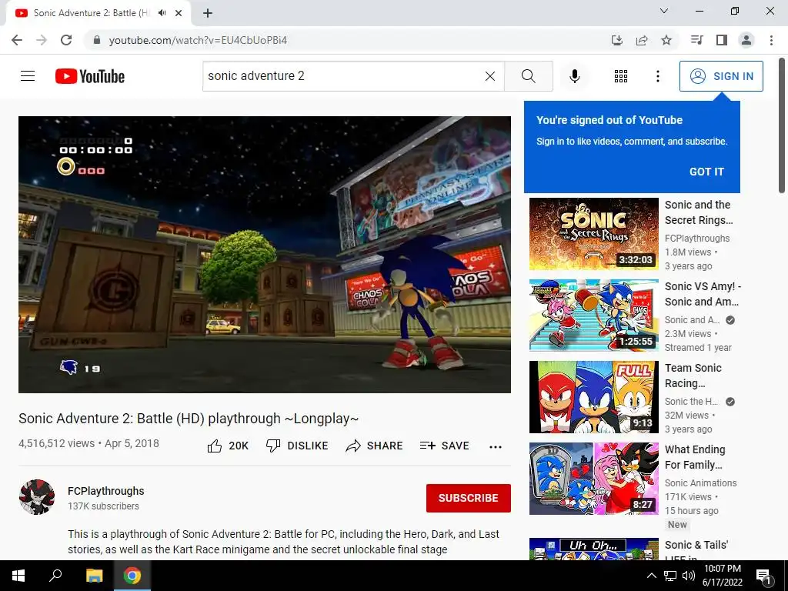Click 'Sonic Animations' channel name
This screenshot has width=788, height=591.
[x=700, y=483]
